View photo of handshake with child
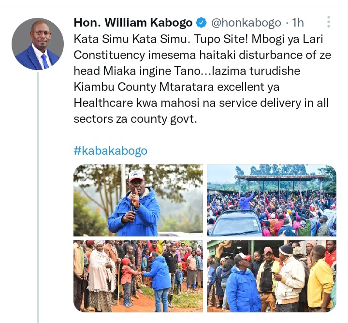 [x=138, y=276]
